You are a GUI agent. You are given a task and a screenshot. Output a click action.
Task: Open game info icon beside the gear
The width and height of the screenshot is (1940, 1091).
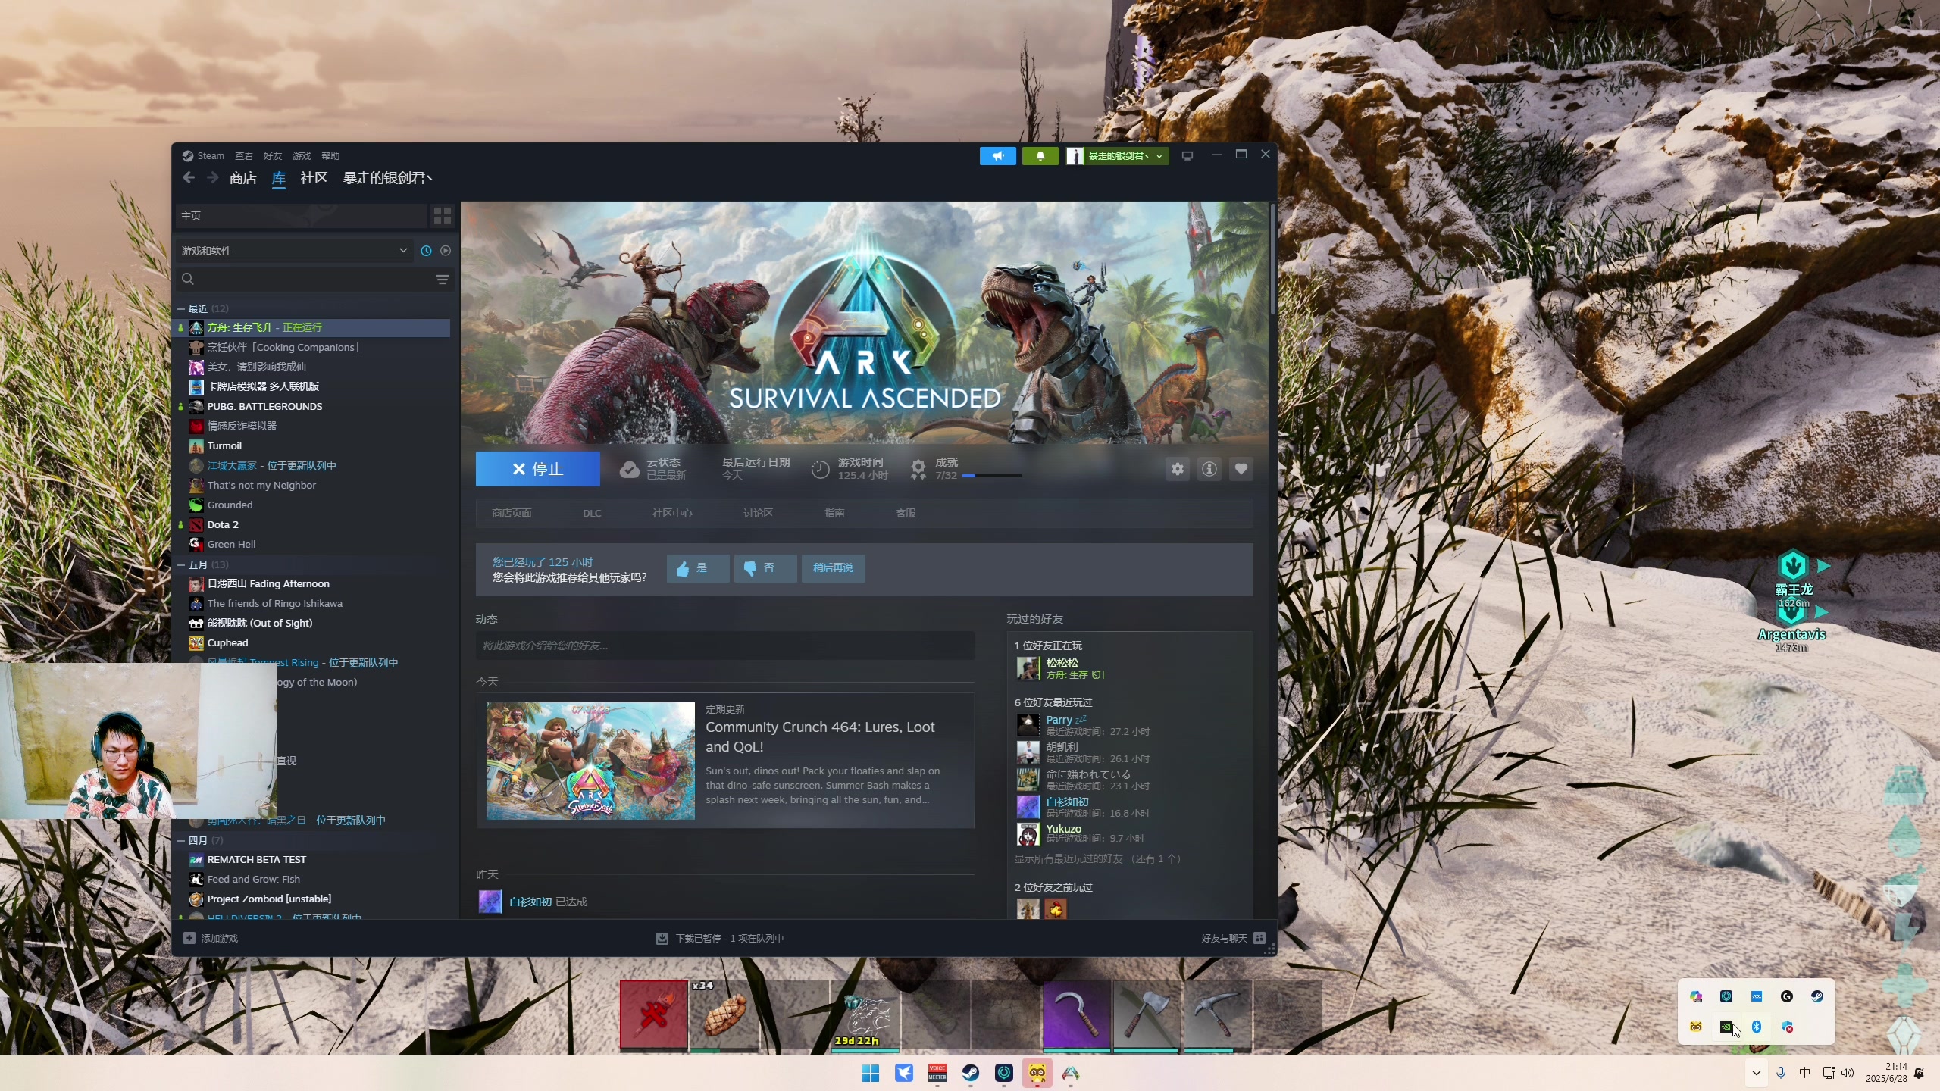(x=1209, y=469)
